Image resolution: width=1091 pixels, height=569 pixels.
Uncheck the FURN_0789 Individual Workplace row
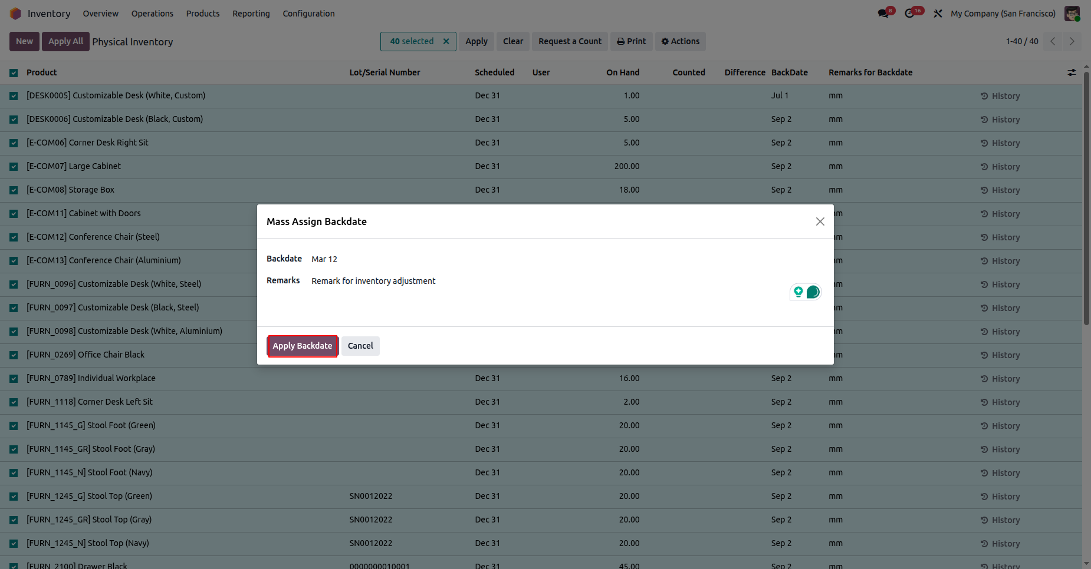point(14,379)
